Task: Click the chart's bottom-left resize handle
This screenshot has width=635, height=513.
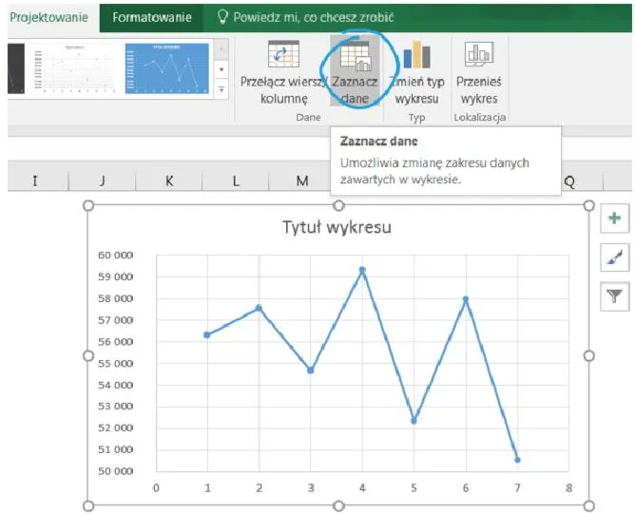Action: click(88, 505)
